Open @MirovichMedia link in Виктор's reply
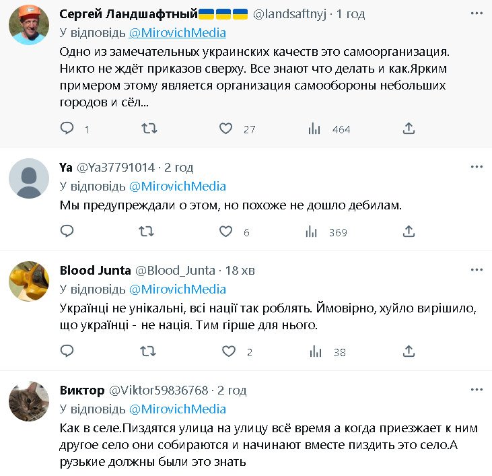Viewport: 492px width, 476px height. coord(177,409)
